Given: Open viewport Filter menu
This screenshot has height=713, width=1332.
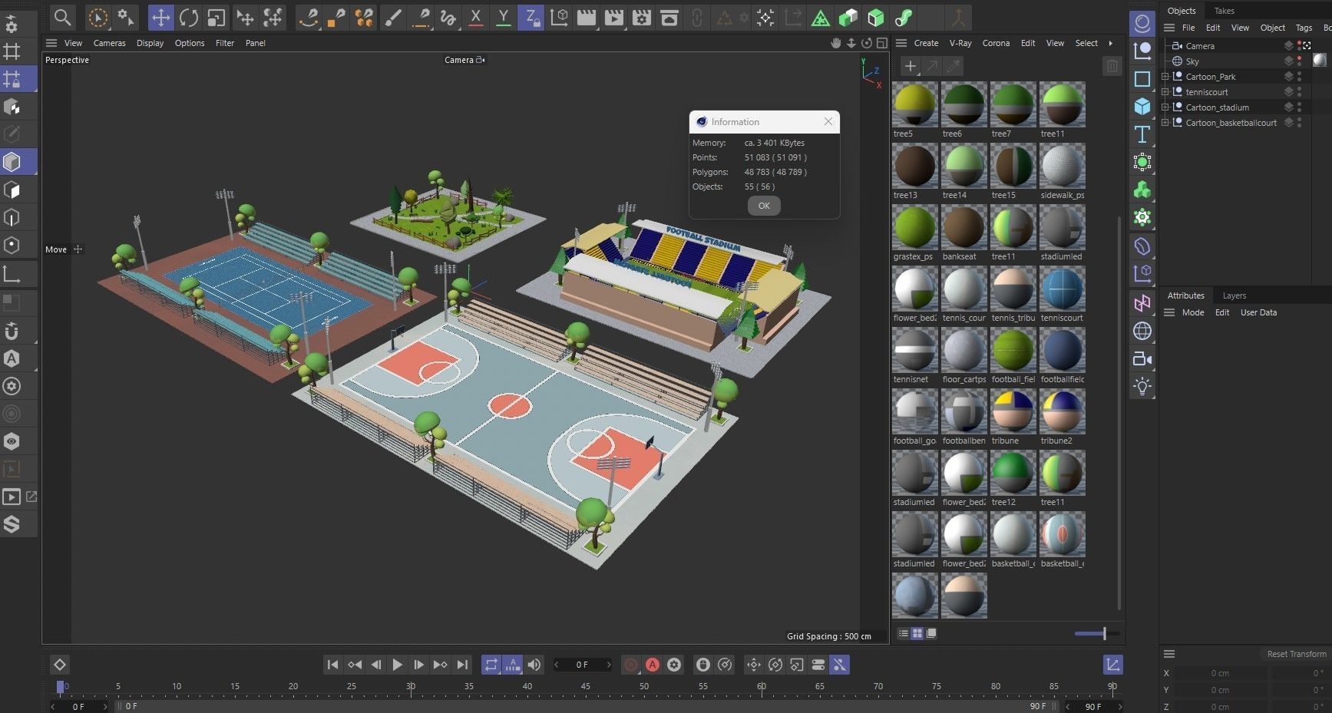Looking at the screenshot, I should coord(225,43).
